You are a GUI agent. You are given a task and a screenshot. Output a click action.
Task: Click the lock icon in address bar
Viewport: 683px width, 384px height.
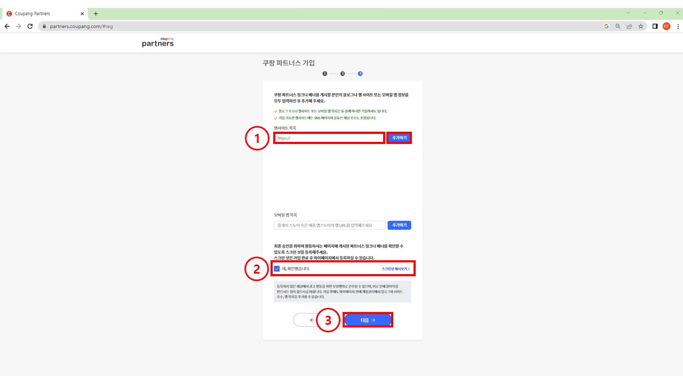[x=44, y=26]
